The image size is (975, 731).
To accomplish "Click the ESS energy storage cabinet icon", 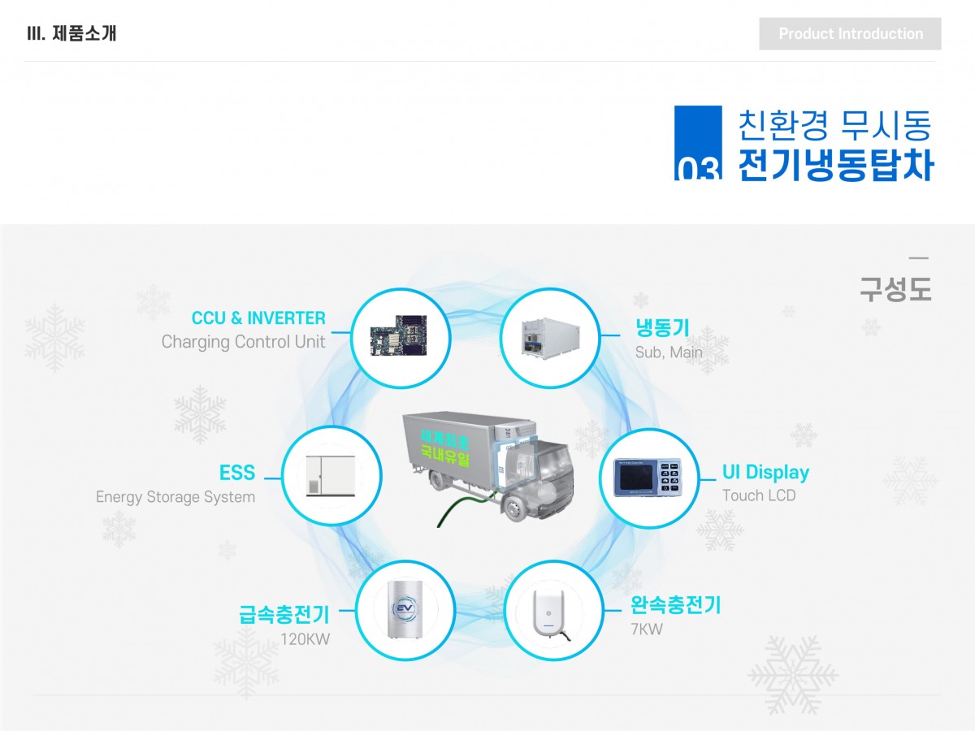I will pyautogui.click(x=330, y=475).
